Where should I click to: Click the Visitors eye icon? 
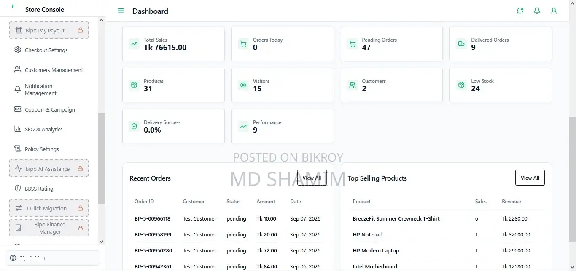(243, 85)
